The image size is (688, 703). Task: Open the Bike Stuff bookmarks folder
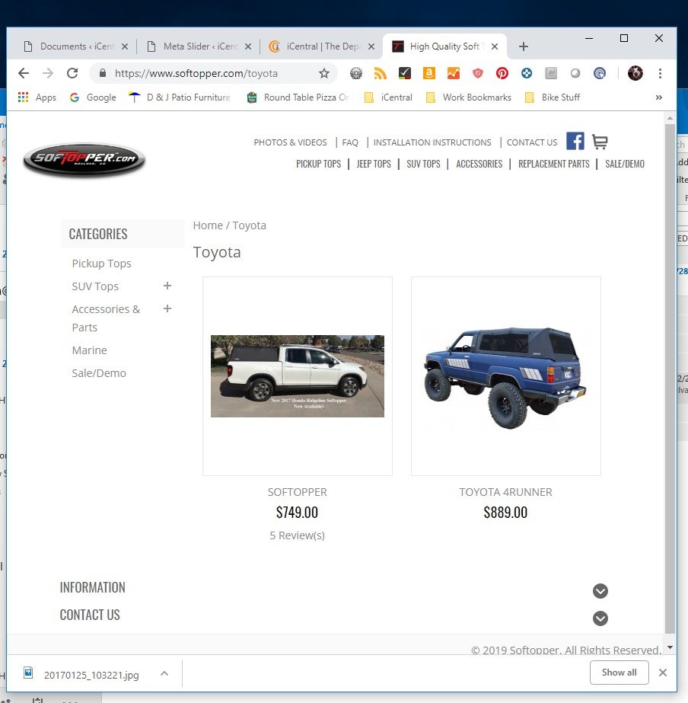click(552, 97)
